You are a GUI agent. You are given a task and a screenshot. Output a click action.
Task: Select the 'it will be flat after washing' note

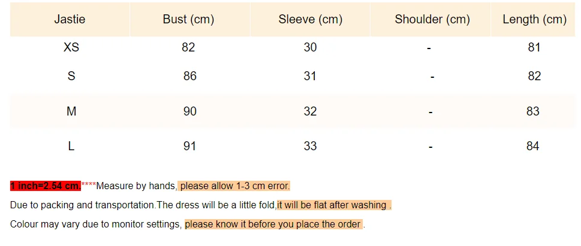(x=333, y=205)
